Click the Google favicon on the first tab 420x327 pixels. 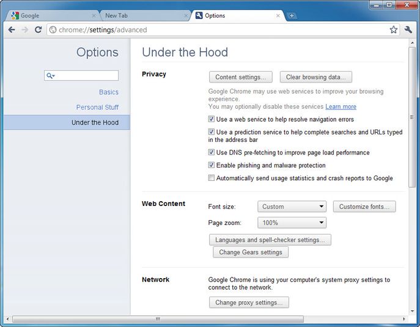tap(15, 15)
